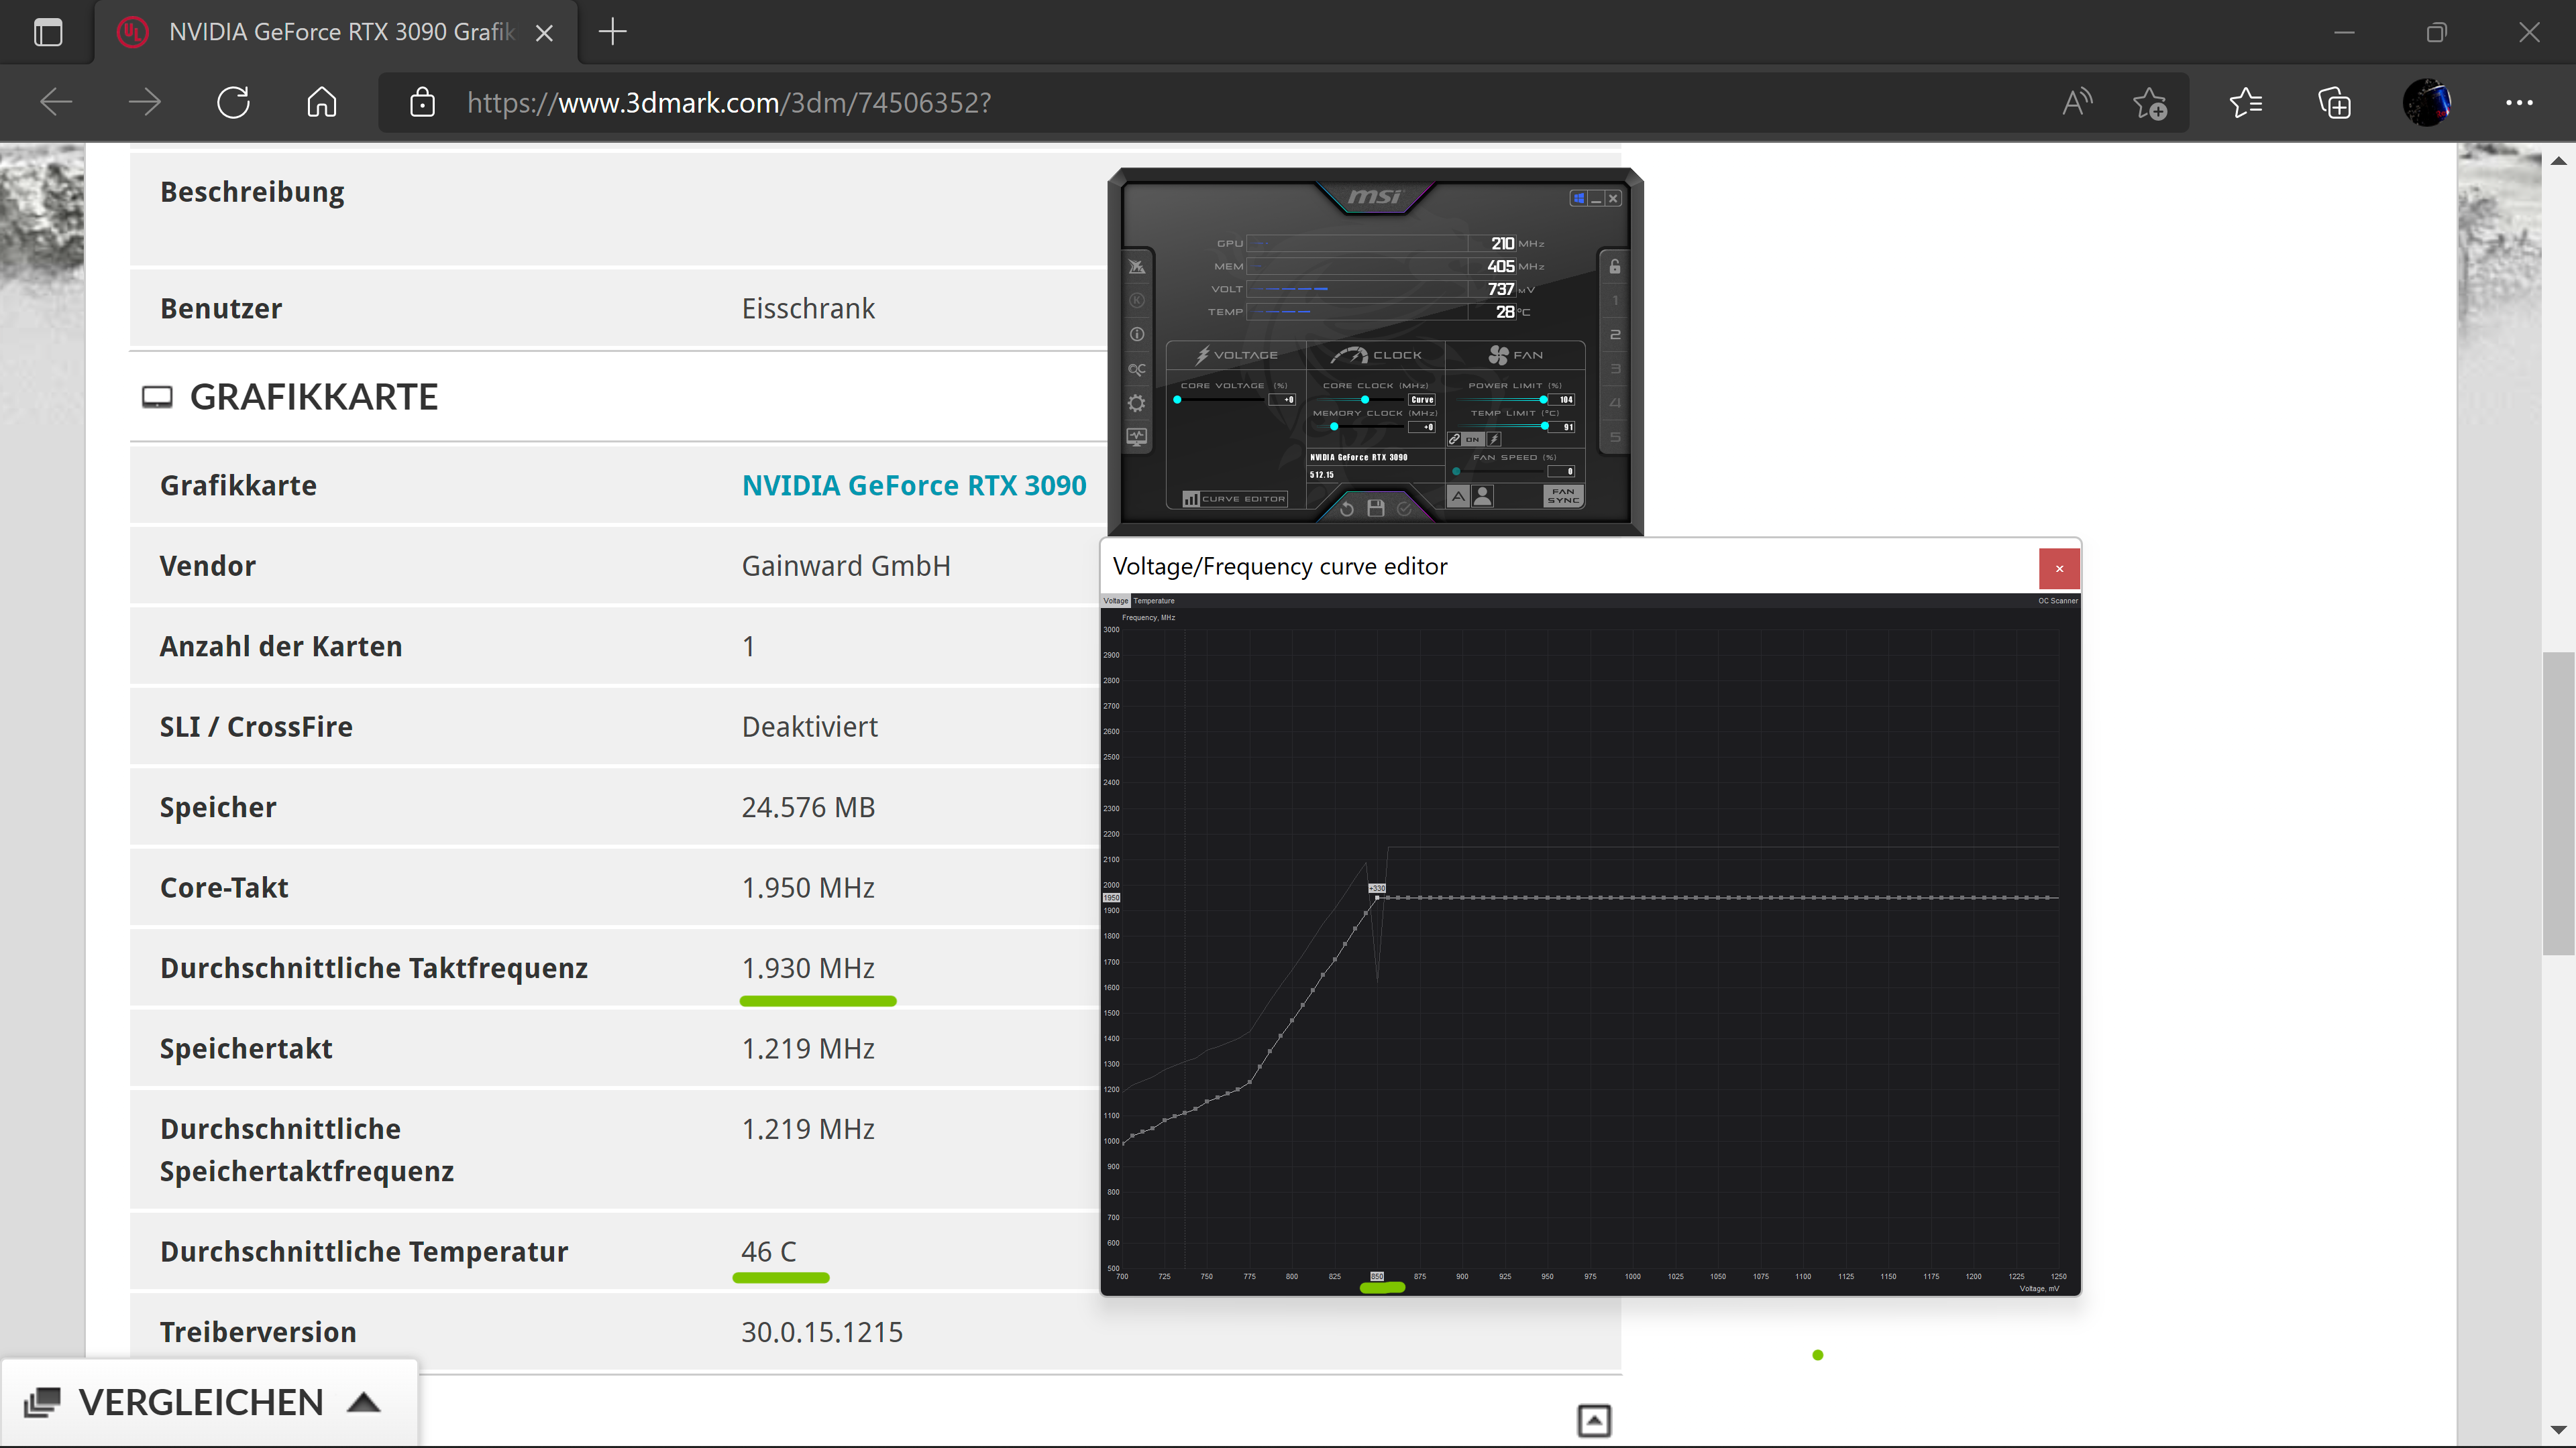
Task: Open the hardware monitor icon in Afterburner
Action: (1137, 436)
